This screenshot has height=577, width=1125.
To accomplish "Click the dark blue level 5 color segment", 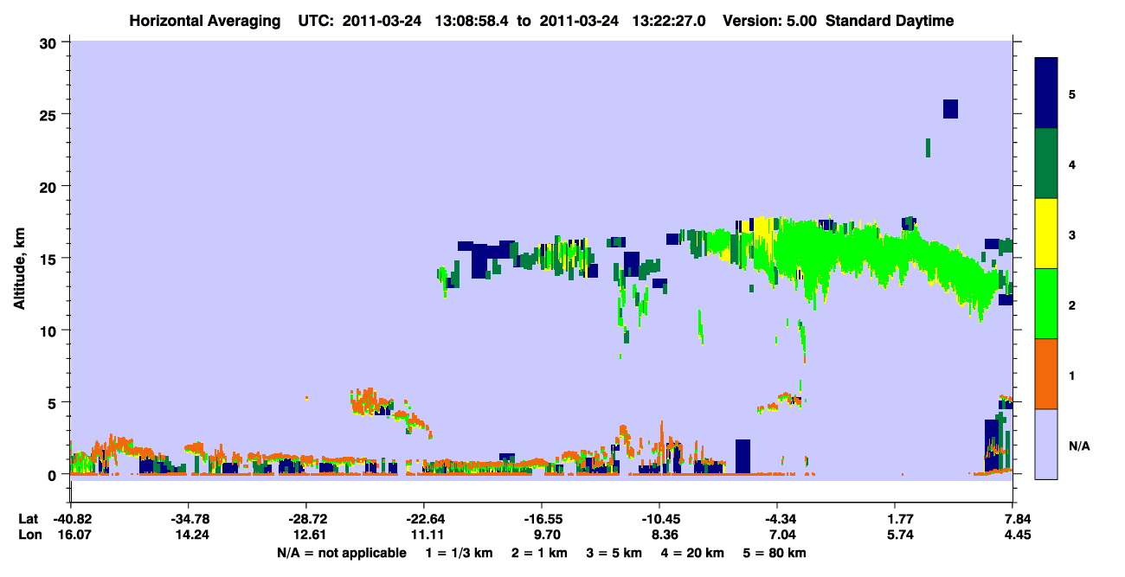I will point(1046,93).
